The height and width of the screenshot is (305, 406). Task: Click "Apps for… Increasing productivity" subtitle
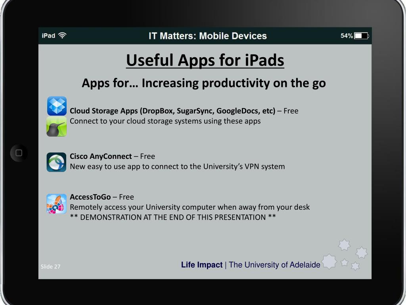204,83
